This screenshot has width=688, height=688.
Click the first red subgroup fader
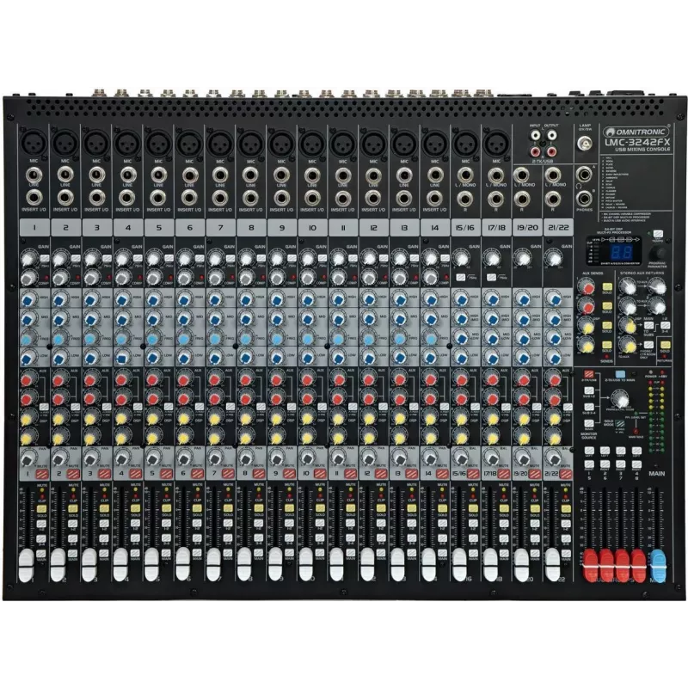(x=590, y=566)
